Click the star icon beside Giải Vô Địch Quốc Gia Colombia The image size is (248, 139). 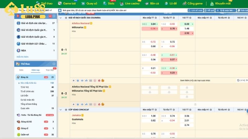[x=65, y=18]
